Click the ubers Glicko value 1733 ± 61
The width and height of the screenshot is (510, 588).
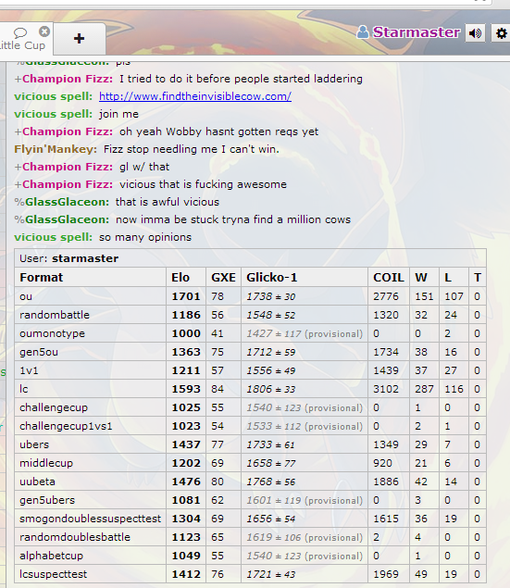tap(270, 444)
